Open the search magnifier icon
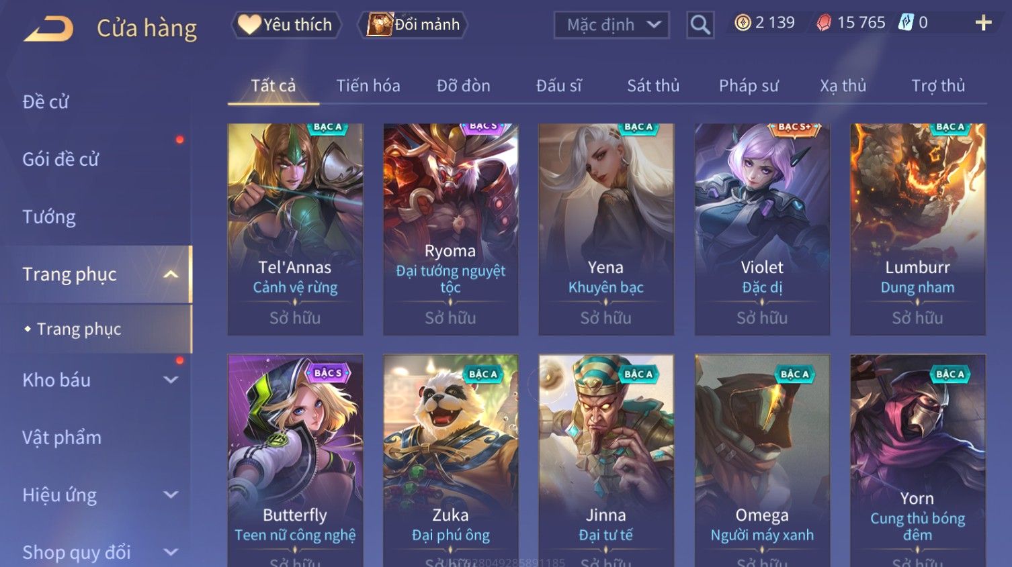Viewport: 1012px width, 567px height. coord(700,25)
